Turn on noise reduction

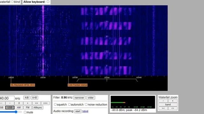[86, 104]
